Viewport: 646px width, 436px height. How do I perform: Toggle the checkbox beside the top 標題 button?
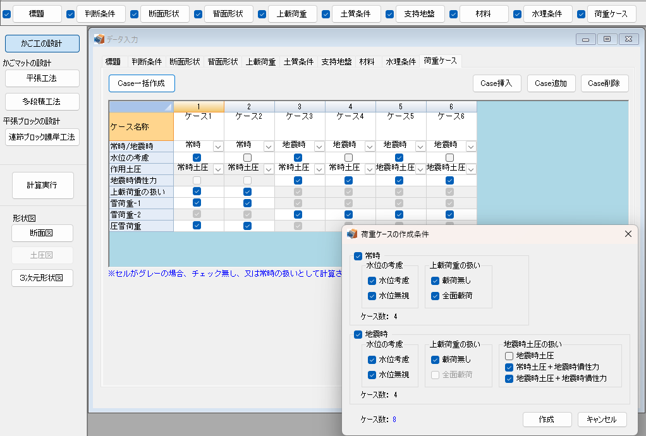(6, 14)
